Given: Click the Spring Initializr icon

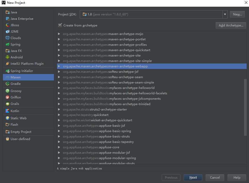Looking at the screenshot, I should coord(7,71).
